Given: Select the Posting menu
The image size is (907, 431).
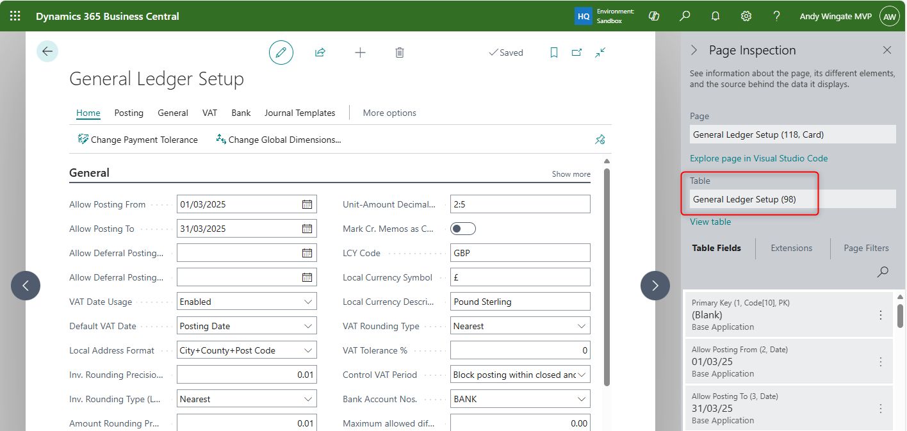Looking at the screenshot, I should point(129,113).
